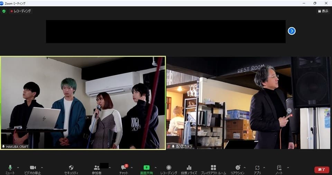Open the Notes panel
The height and width of the screenshot is (175, 332).
tap(279, 169)
